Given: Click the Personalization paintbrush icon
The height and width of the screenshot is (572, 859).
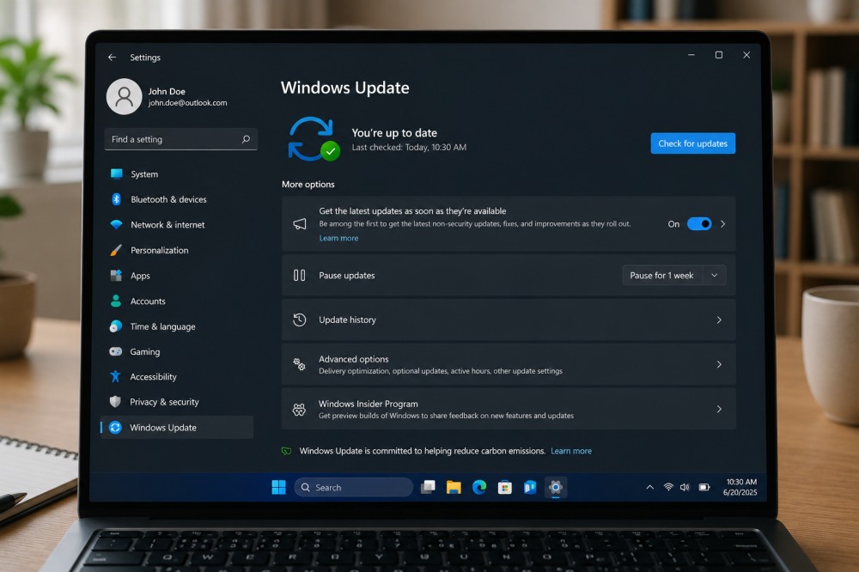Looking at the screenshot, I should click(x=116, y=251).
